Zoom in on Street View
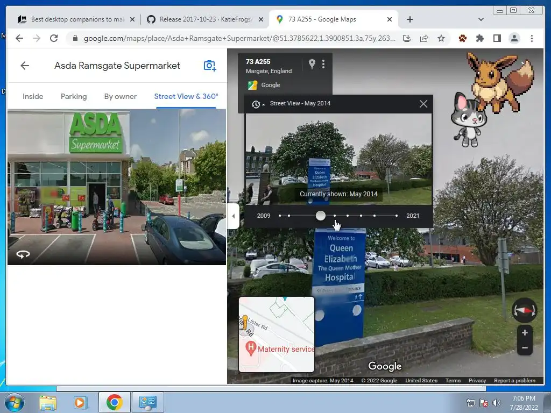551x413 pixels. [x=525, y=332]
